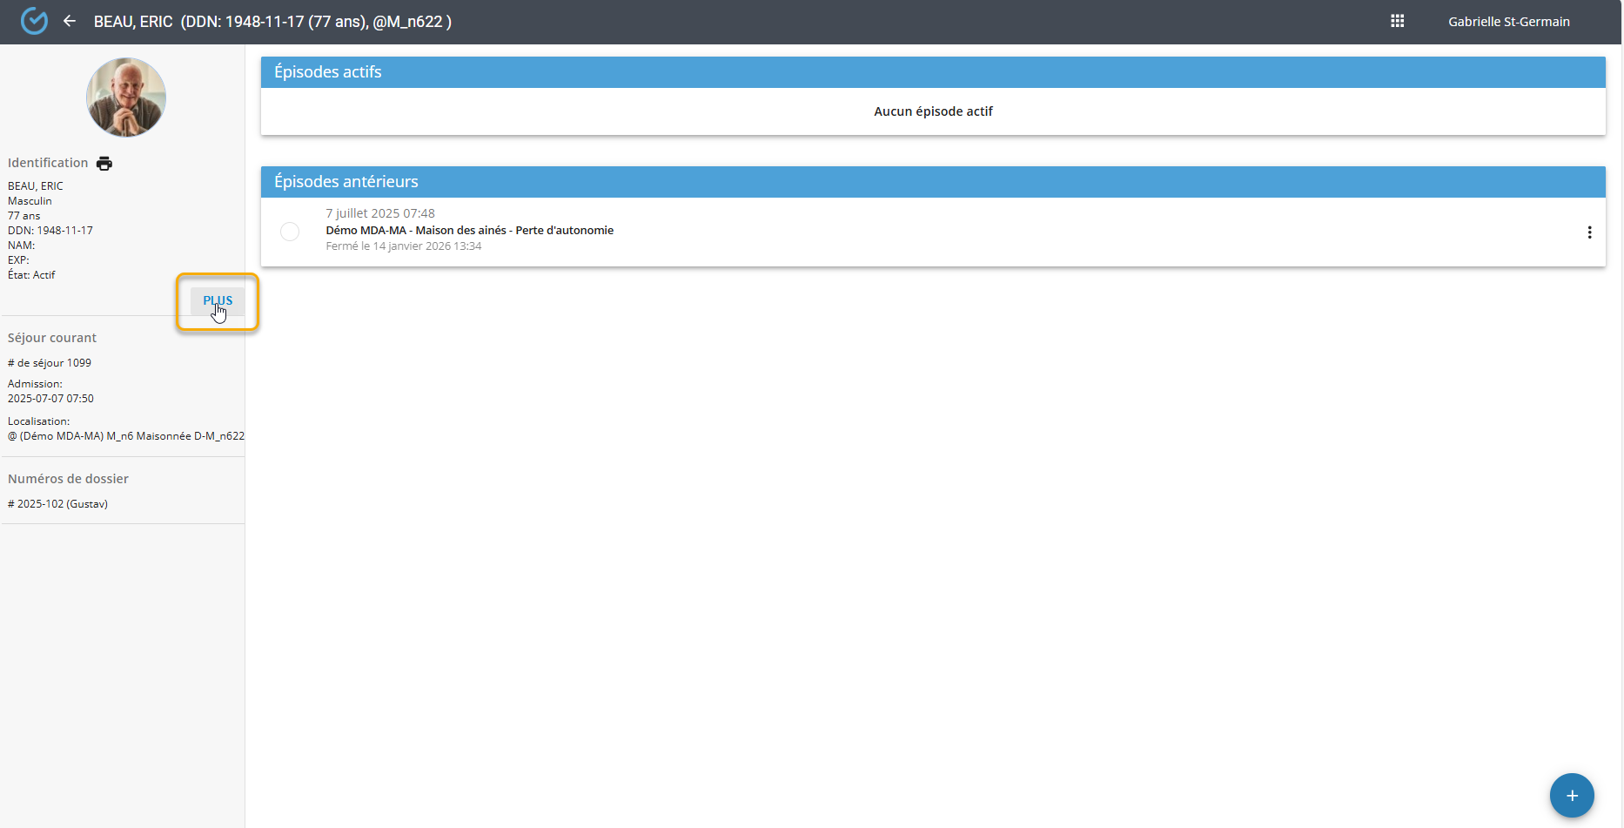Click the Séjour courant heading
1624x828 pixels.
pyautogui.click(x=52, y=338)
